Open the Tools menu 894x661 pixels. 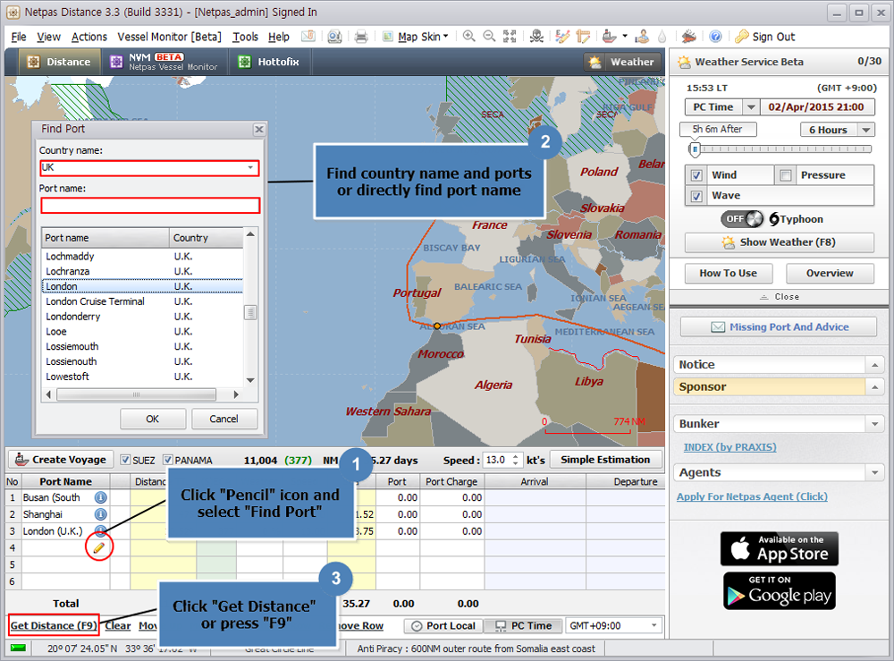point(245,37)
